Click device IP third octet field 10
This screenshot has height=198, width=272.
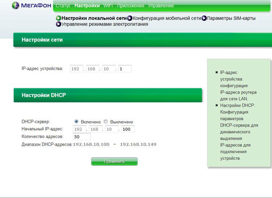point(109,69)
